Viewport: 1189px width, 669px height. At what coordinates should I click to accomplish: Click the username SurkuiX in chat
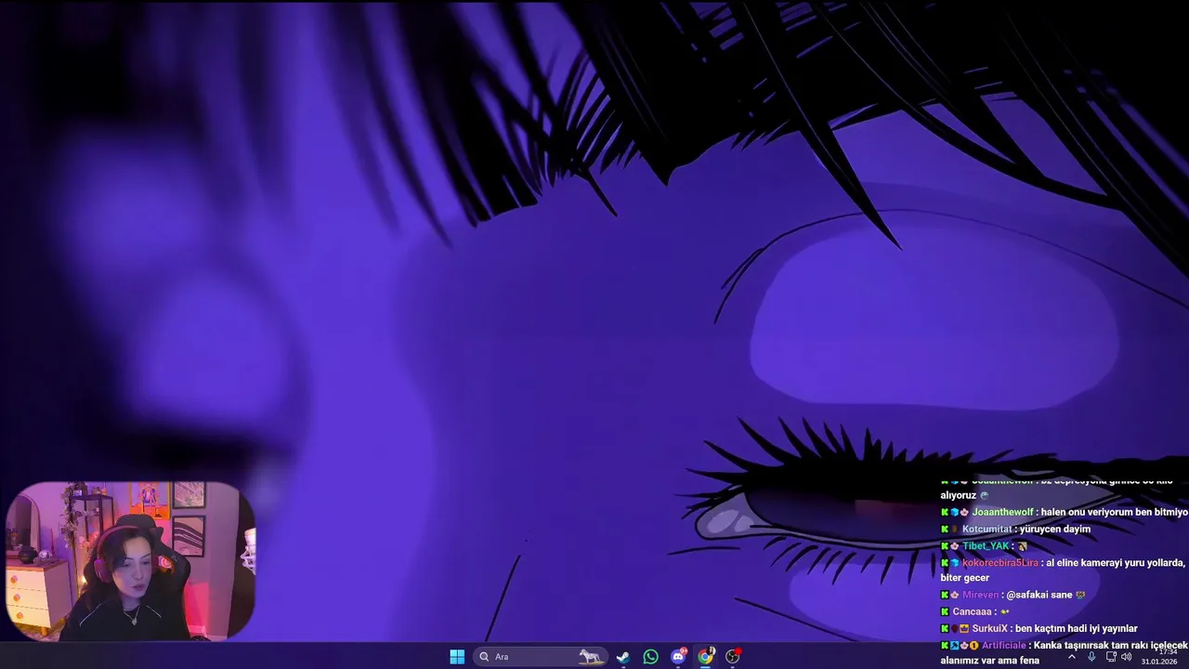click(x=990, y=628)
